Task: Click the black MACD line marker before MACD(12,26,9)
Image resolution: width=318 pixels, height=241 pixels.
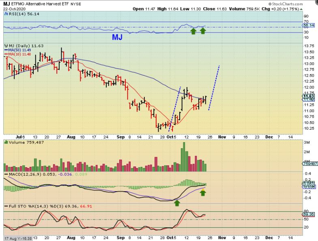Action: (x=6, y=174)
